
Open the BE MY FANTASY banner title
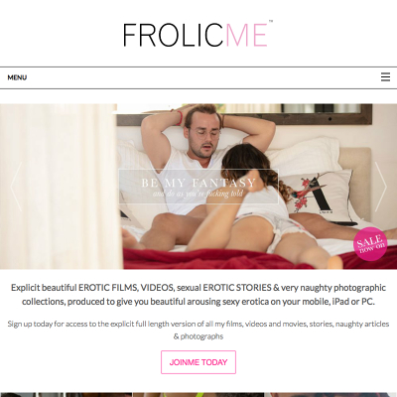[198, 183]
